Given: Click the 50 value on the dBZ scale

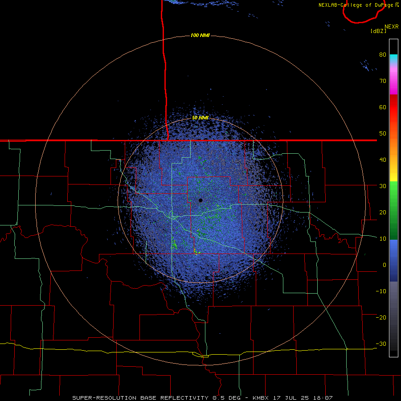Looking at the screenshot, I should (383, 134).
